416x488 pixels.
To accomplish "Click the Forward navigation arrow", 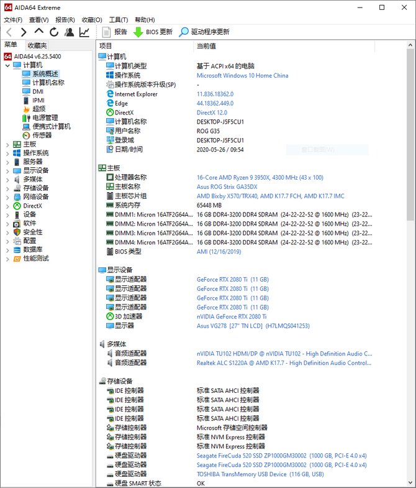I will coord(24,32).
